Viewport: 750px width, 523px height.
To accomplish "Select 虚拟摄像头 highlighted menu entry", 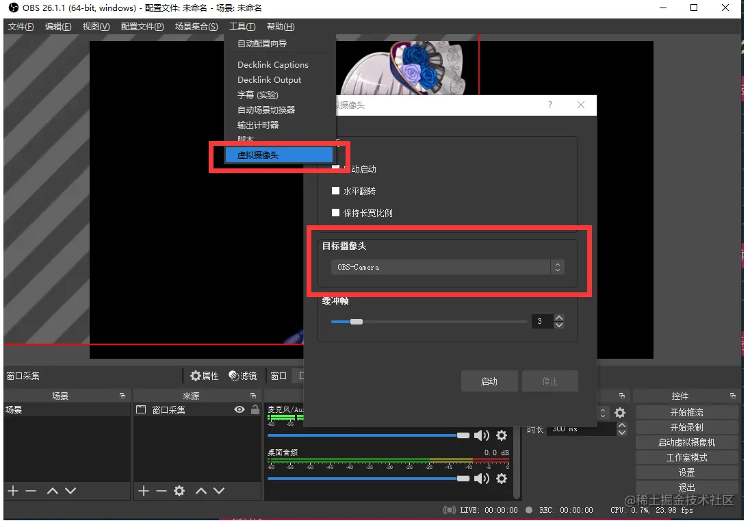I will tap(279, 155).
